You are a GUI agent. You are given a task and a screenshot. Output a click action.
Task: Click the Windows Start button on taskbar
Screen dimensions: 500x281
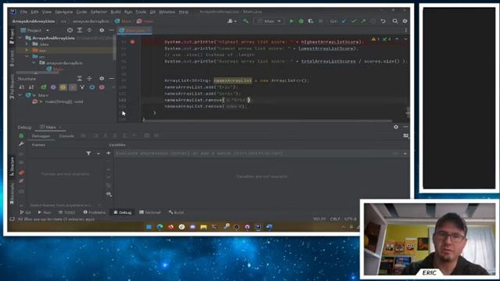pyautogui.click(x=149, y=227)
